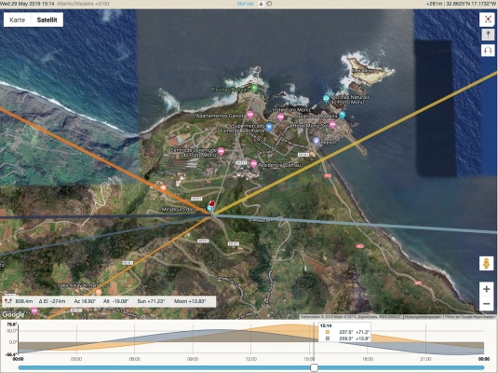This screenshot has height=373, width=498.
Task: Click the Centro de Juventude pink pin
Action: tap(221, 151)
